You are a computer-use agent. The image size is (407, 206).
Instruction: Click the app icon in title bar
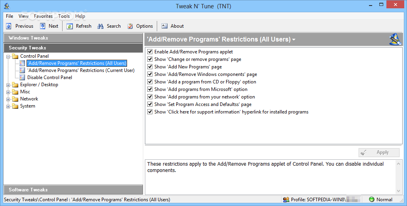click(x=7, y=6)
